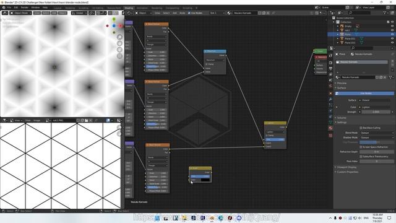396x223 pixels.
Task: Collapse the Settings panel
Action: point(342,123)
